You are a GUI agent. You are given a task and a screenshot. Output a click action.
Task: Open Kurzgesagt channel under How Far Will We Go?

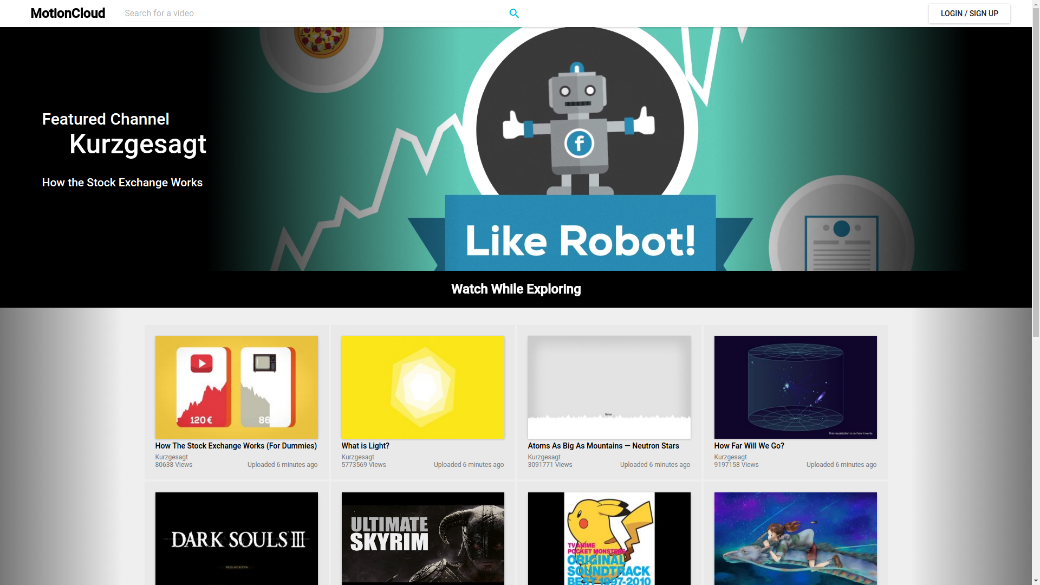[730, 457]
